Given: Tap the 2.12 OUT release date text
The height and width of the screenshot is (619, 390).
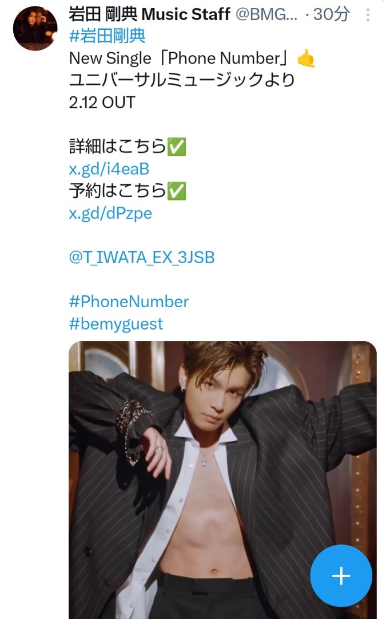Looking at the screenshot, I should (102, 102).
